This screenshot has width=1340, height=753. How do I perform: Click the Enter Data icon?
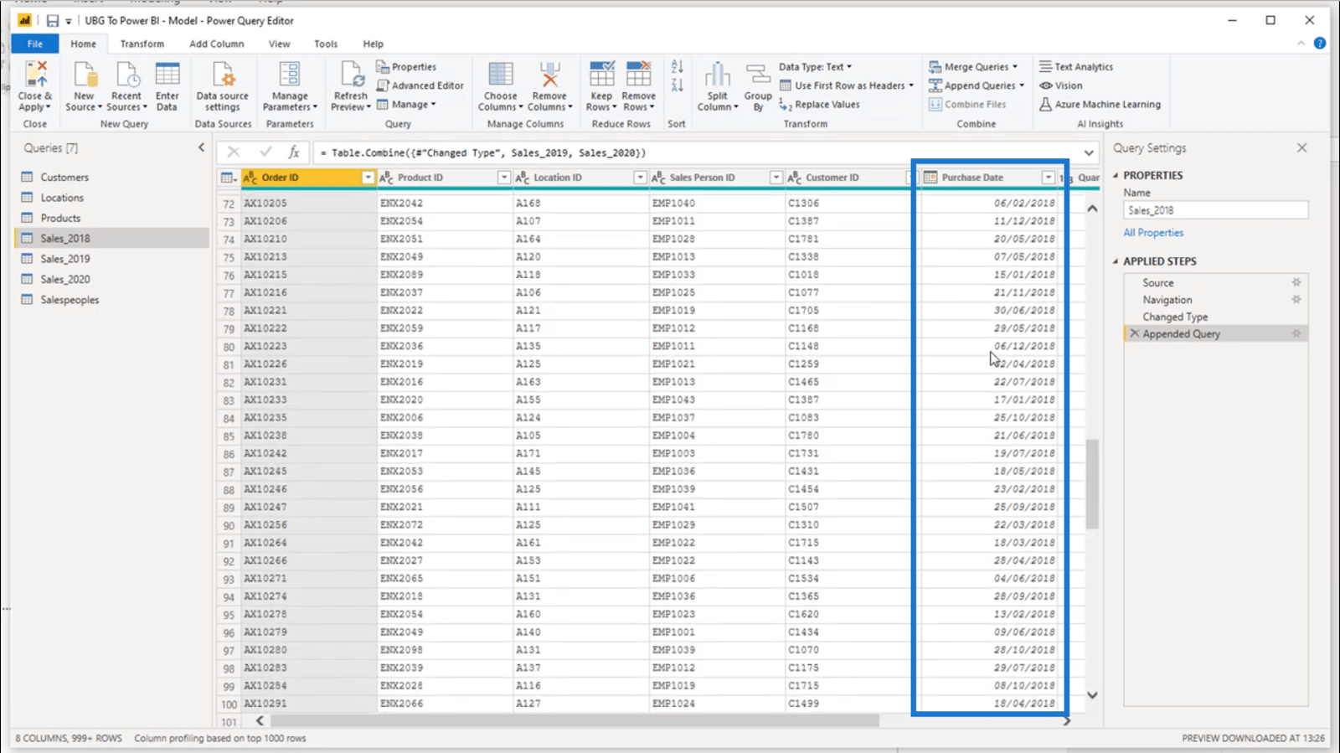pos(167,75)
